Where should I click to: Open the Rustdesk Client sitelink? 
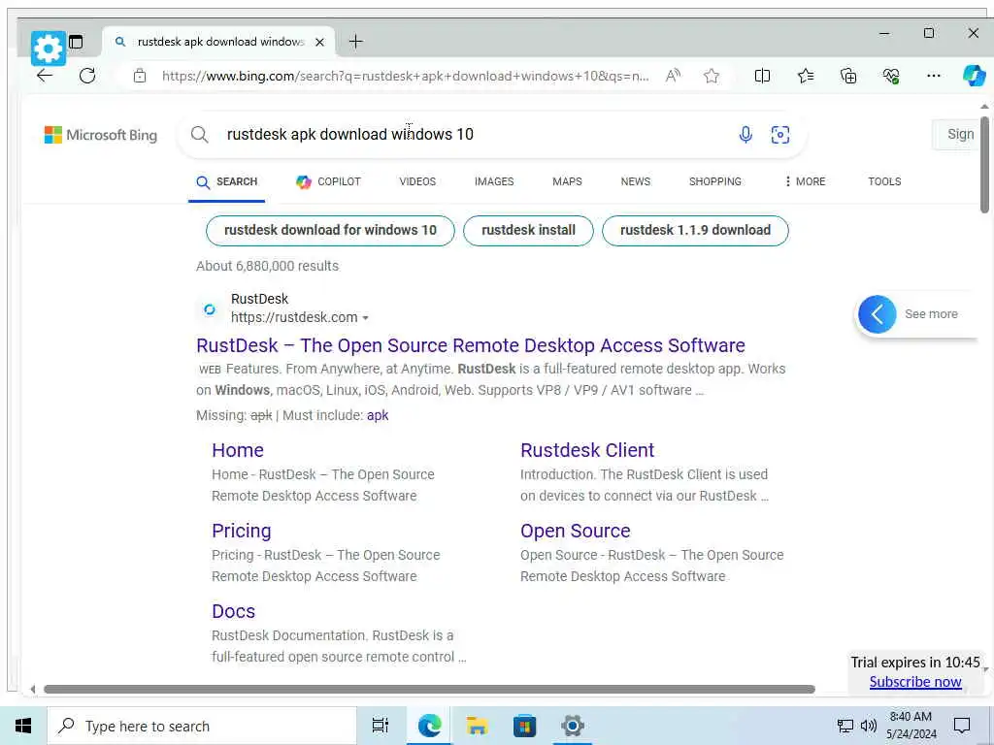point(587,450)
